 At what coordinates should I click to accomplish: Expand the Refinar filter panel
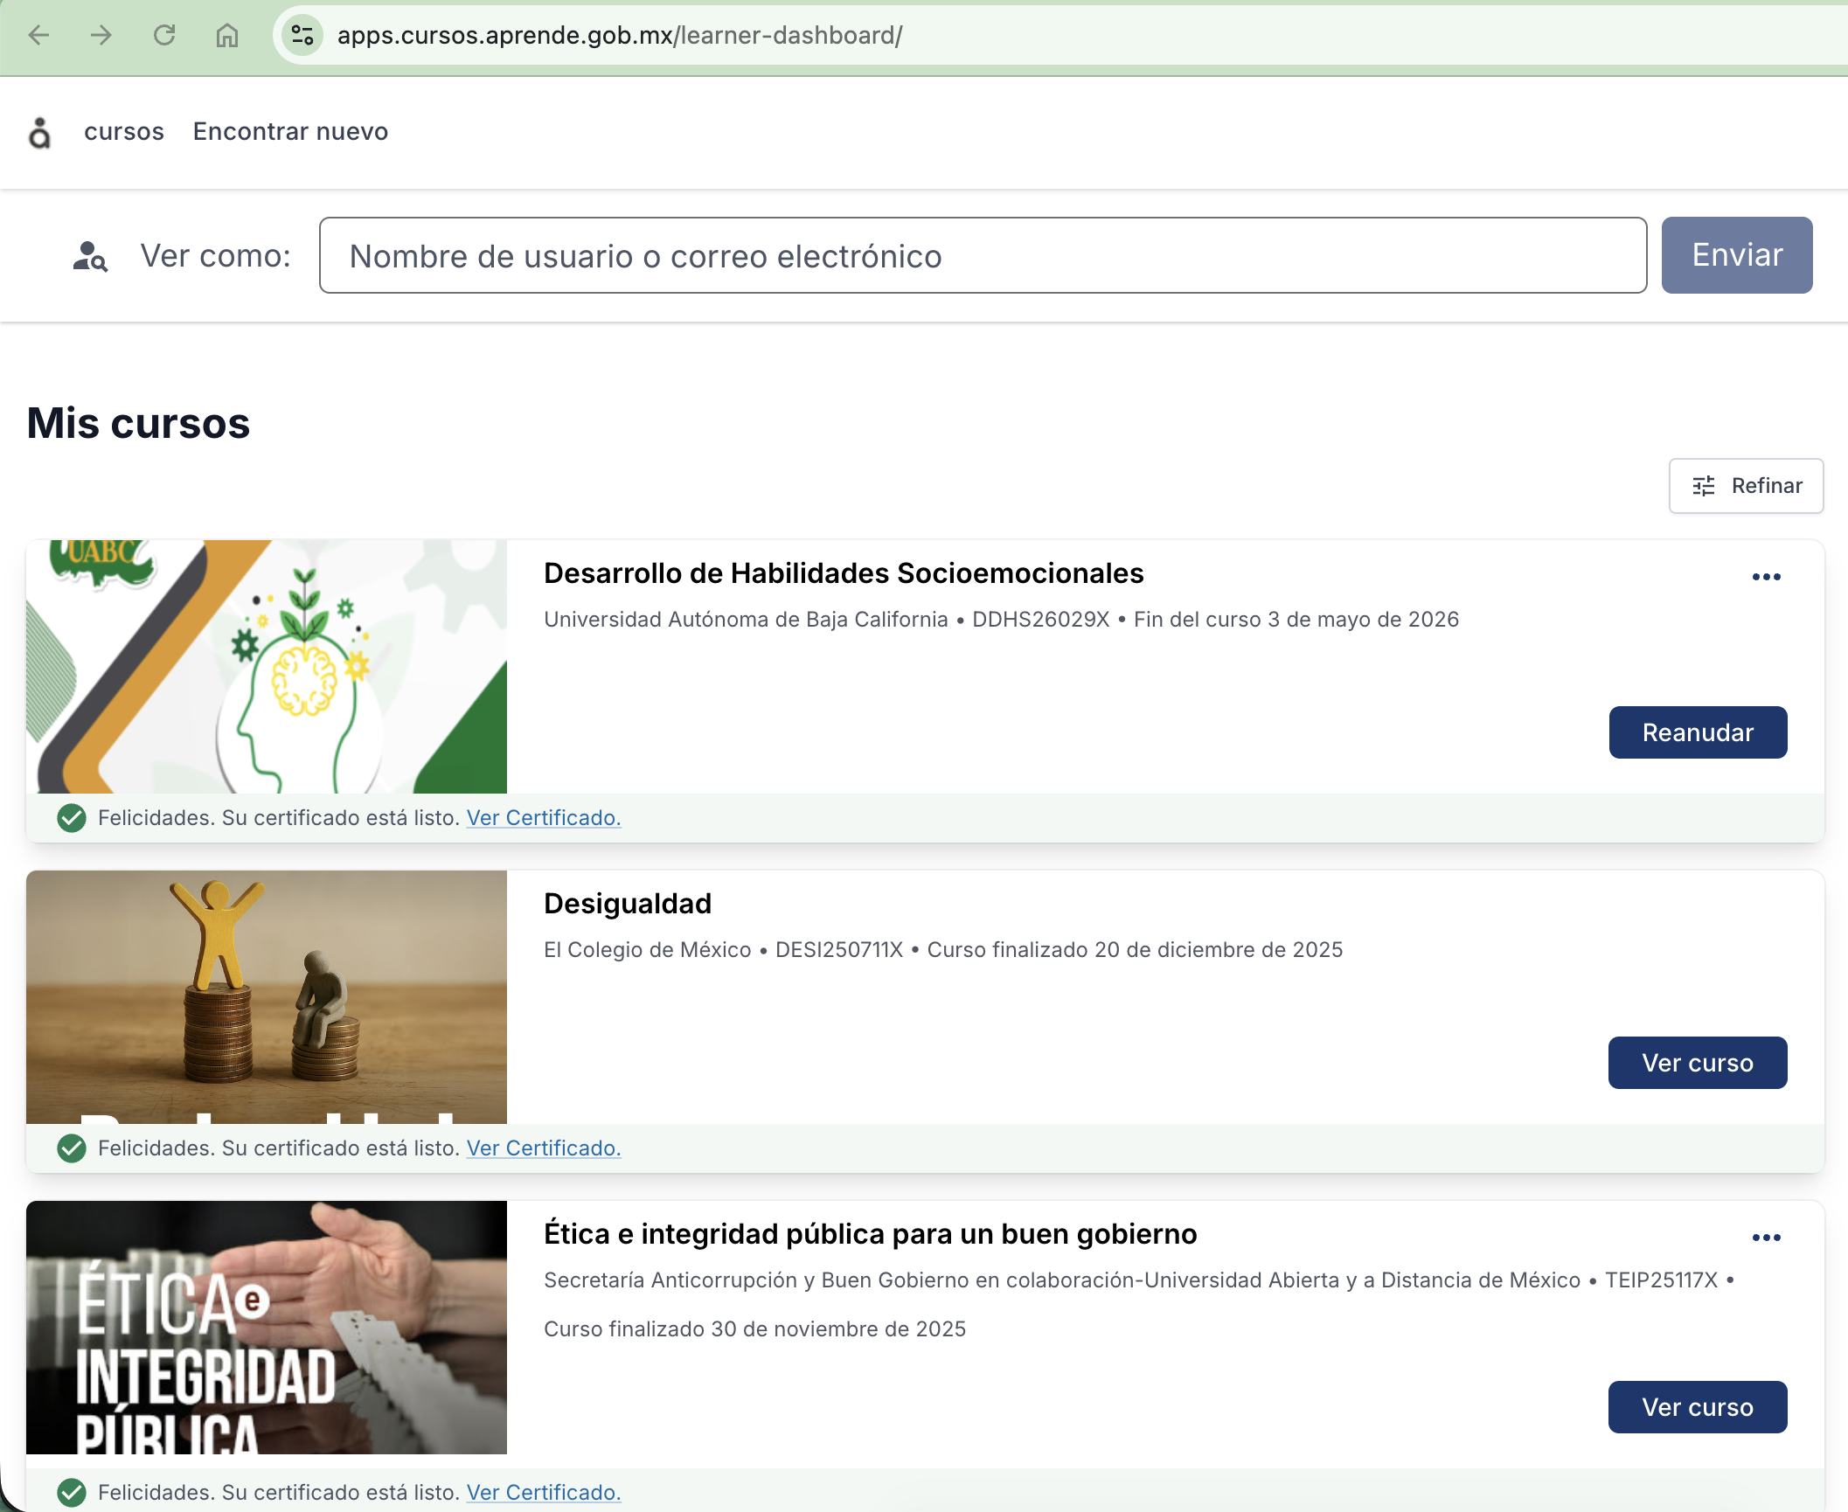1766,486
